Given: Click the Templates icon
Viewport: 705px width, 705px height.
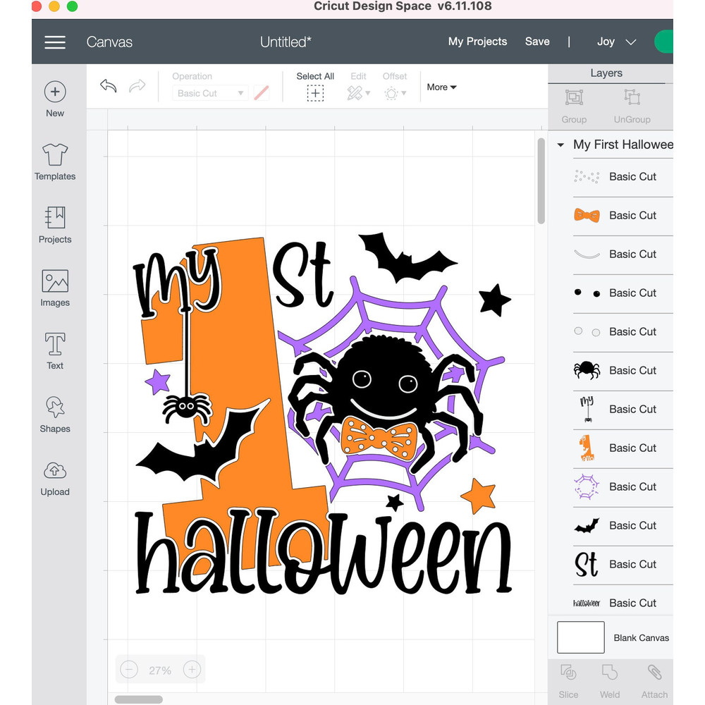Looking at the screenshot, I should tap(55, 161).
